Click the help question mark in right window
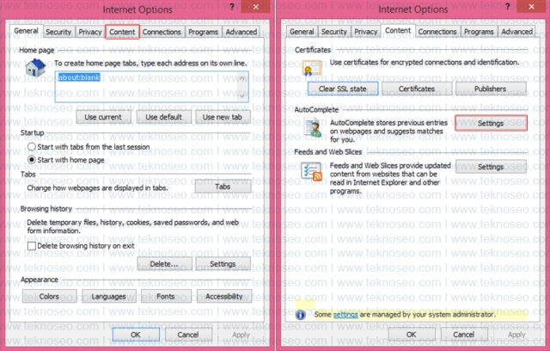The height and width of the screenshot is (351, 550). click(508, 6)
